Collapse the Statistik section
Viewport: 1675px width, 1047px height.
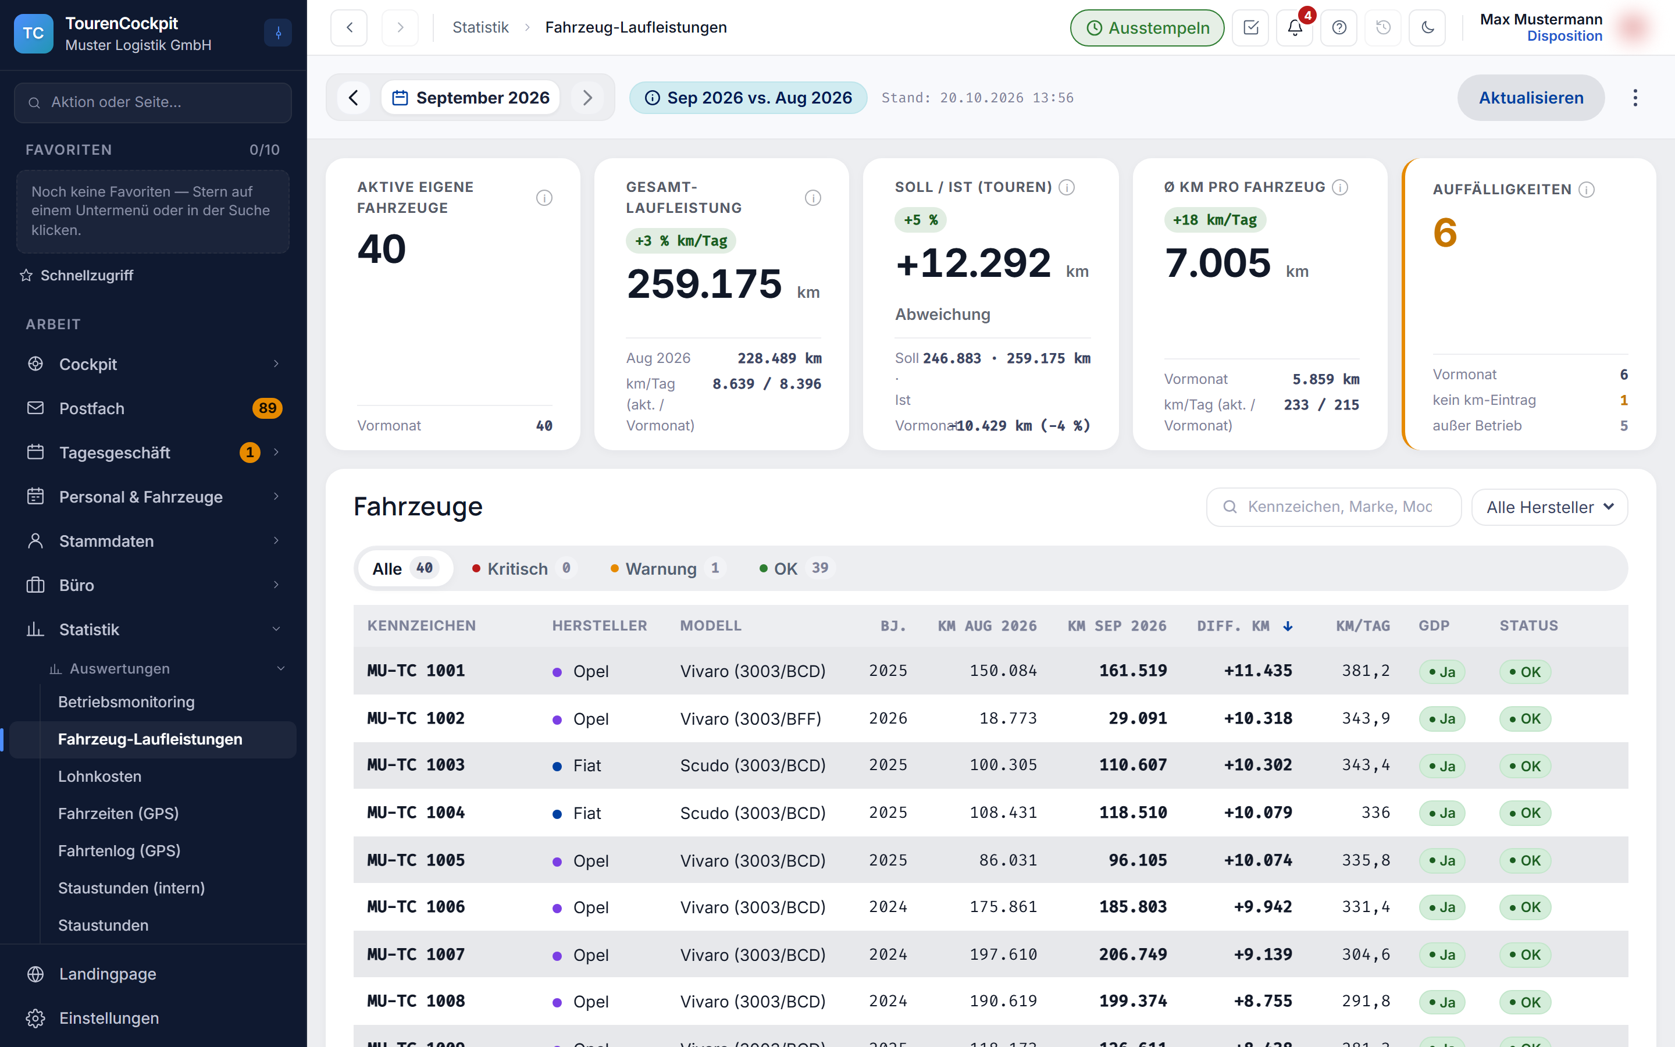tap(152, 629)
